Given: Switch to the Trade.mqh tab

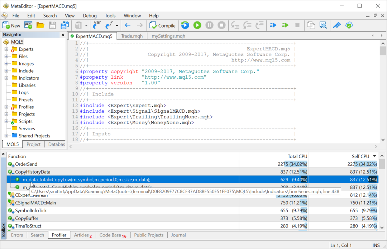Looking at the screenshot, I should 132,36.
